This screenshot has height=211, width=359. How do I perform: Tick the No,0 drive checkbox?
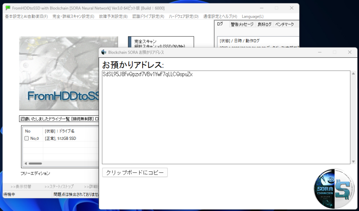[x=27, y=138]
